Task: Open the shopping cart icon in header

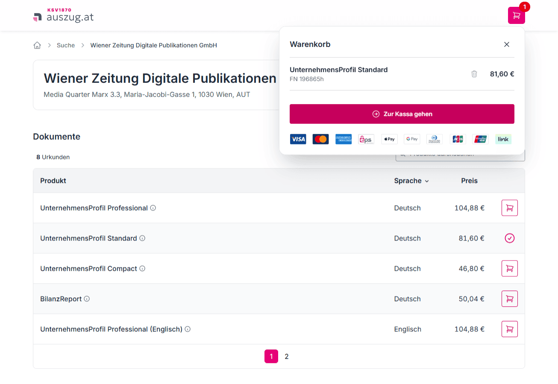Action: pyautogui.click(x=516, y=15)
